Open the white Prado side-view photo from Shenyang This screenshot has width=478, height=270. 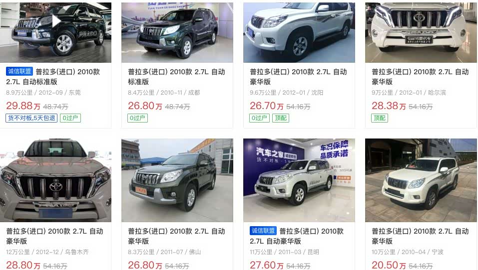tap(299, 32)
